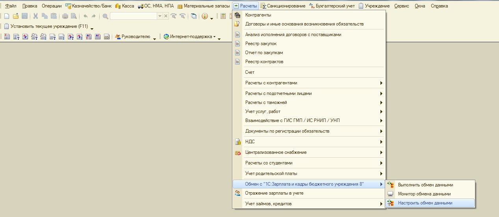Open Анализ исполнения договоров с поставщиками
This screenshot has width=499, height=217.
(309, 35)
